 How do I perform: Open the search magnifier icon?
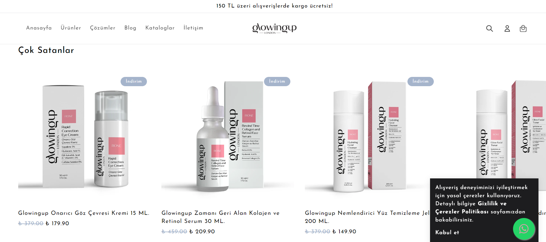489,28
